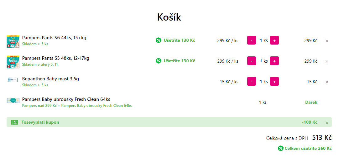Open Pampers Pants S6 44ks product link

click(54, 38)
